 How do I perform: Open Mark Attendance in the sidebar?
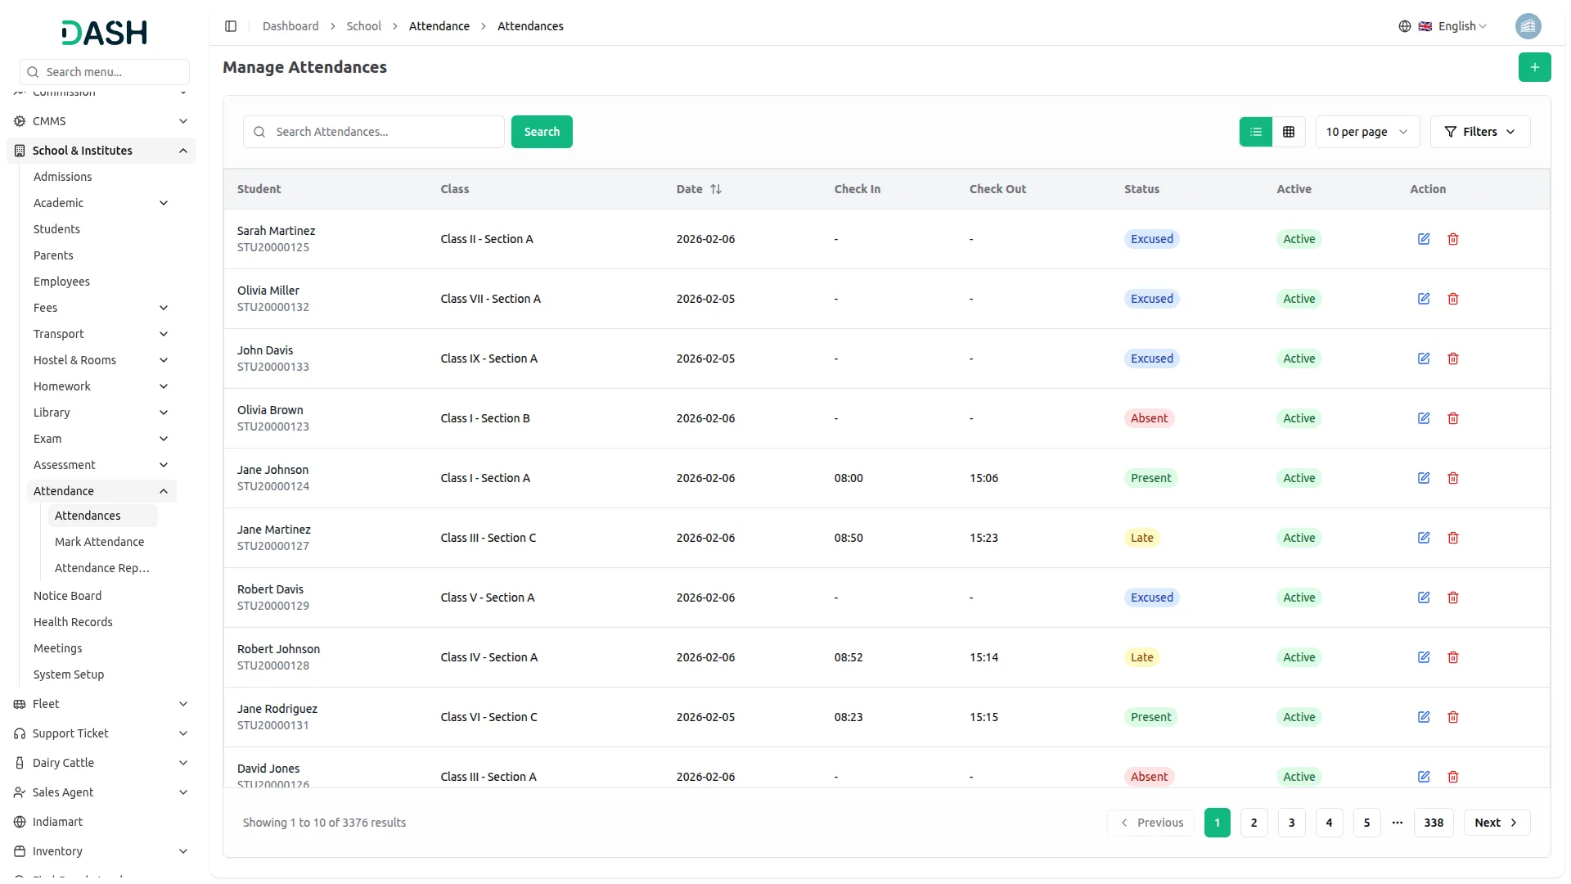[x=99, y=542]
